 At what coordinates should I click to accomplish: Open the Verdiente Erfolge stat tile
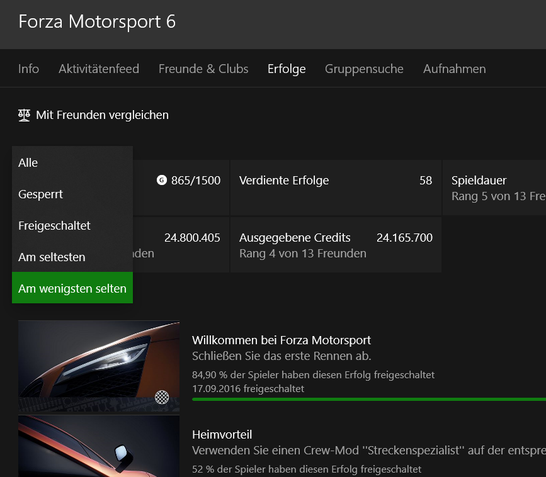[336, 188]
